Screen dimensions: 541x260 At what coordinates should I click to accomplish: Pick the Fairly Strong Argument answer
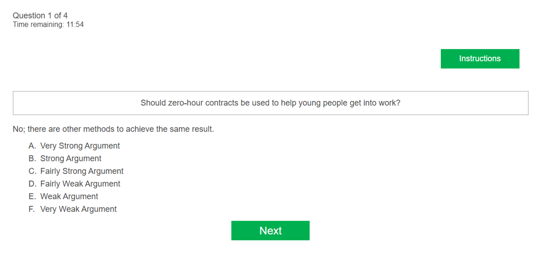[82, 171]
